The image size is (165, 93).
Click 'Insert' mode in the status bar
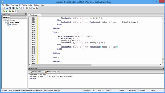click(x=122, y=91)
